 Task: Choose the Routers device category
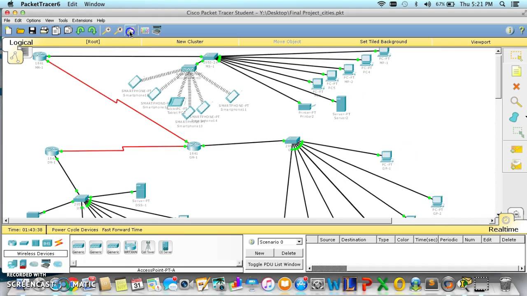(x=12, y=243)
